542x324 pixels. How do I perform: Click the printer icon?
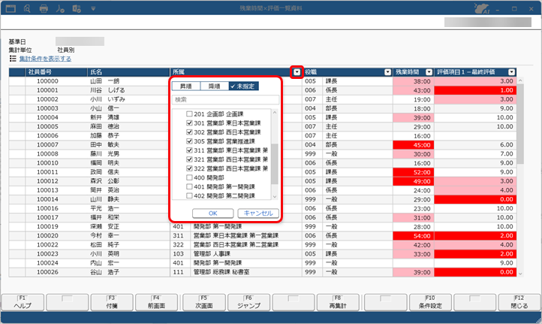pyautogui.click(x=44, y=8)
